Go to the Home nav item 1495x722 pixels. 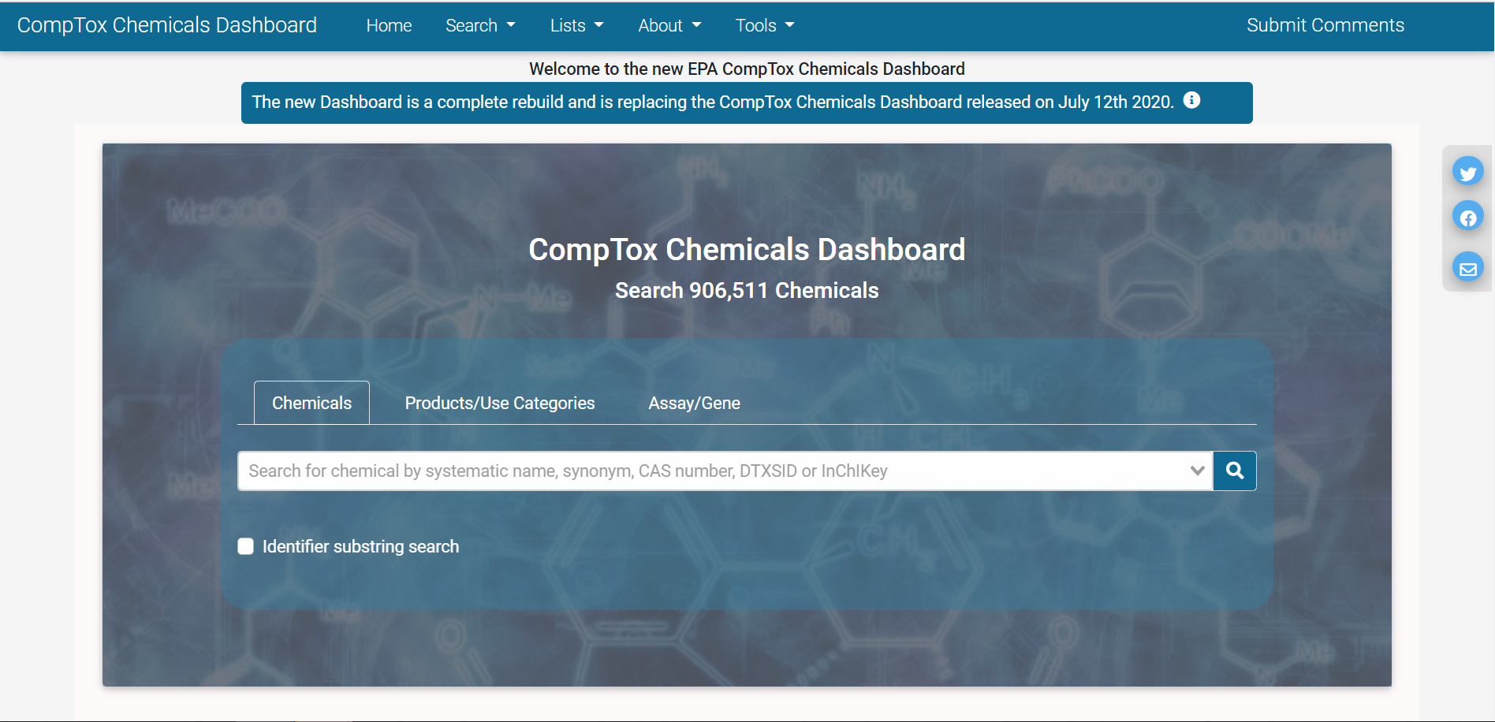[x=389, y=25]
